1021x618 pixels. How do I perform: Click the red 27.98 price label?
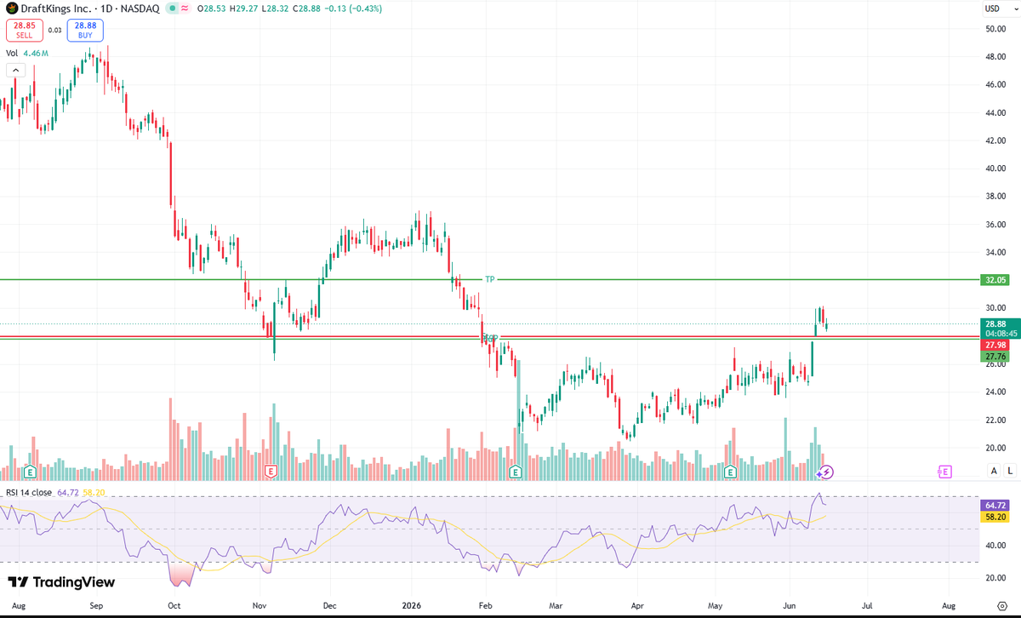(995, 345)
